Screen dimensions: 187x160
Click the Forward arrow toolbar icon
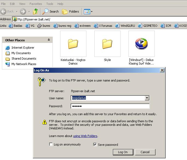click(23, 11)
